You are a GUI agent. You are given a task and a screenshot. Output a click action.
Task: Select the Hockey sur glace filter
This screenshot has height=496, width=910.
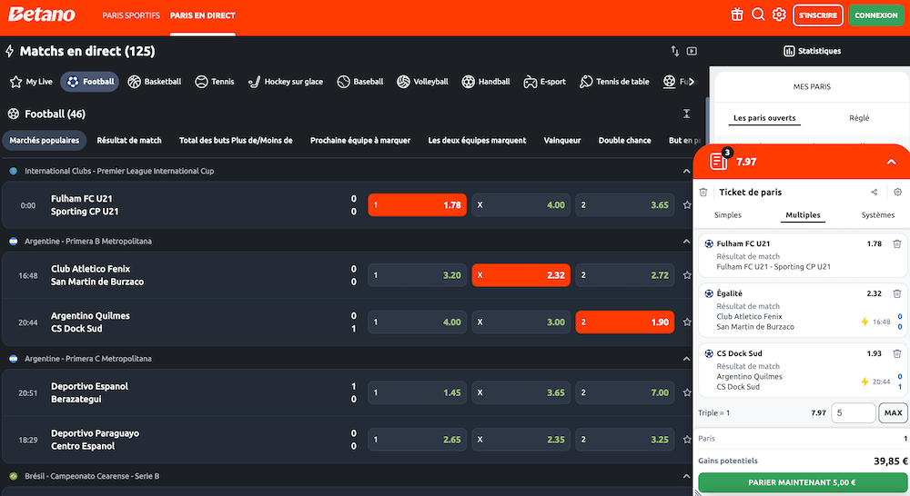[x=286, y=82]
